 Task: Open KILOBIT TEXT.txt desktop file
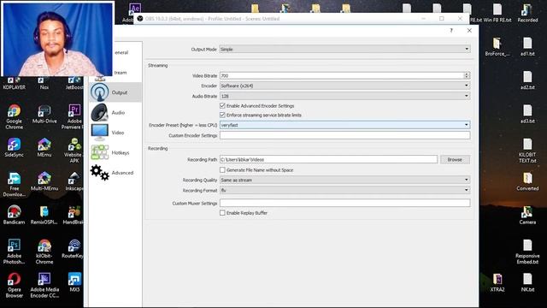527,151
